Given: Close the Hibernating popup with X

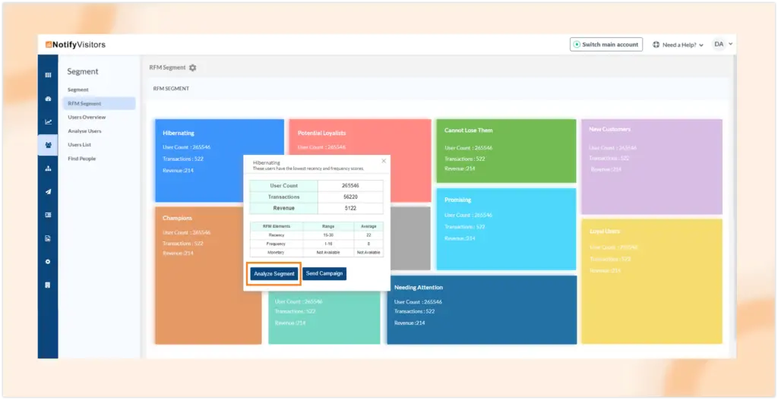Looking at the screenshot, I should tap(383, 161).
